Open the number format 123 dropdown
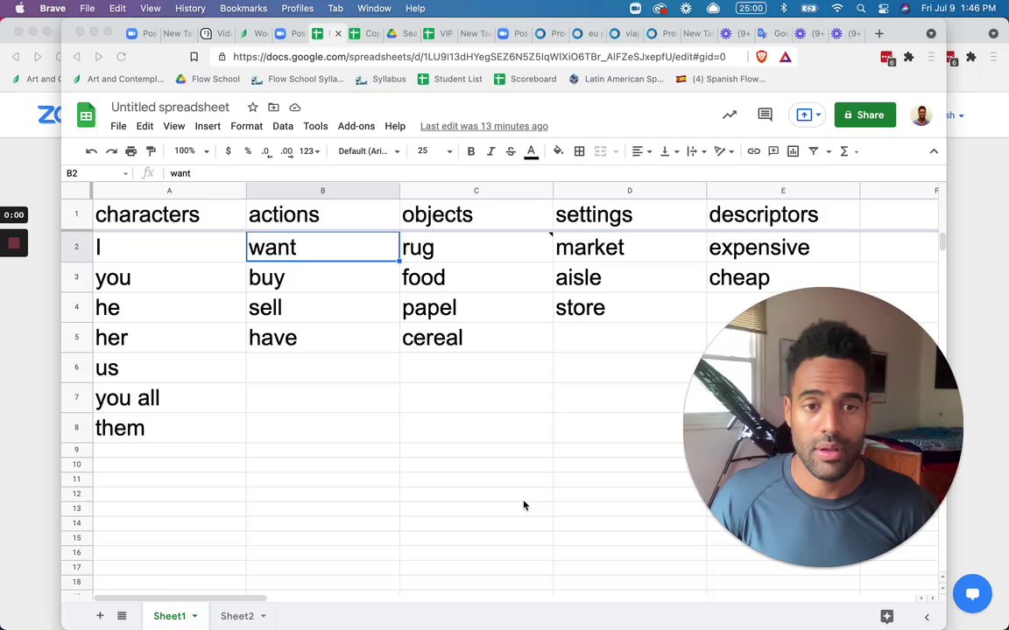This screenshot has height=630, width=1009. [x=309, y=151]
